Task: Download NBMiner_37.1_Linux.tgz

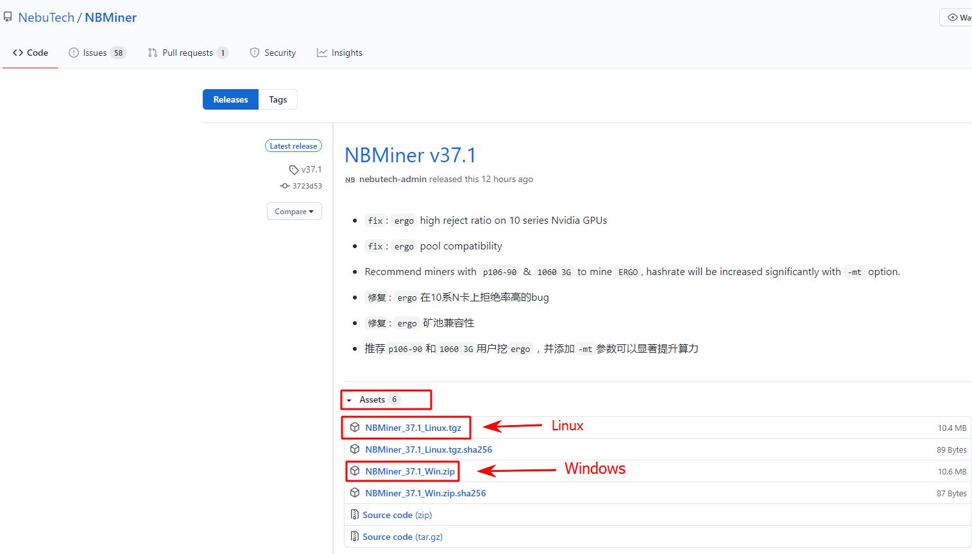Action: coord(413,428)
